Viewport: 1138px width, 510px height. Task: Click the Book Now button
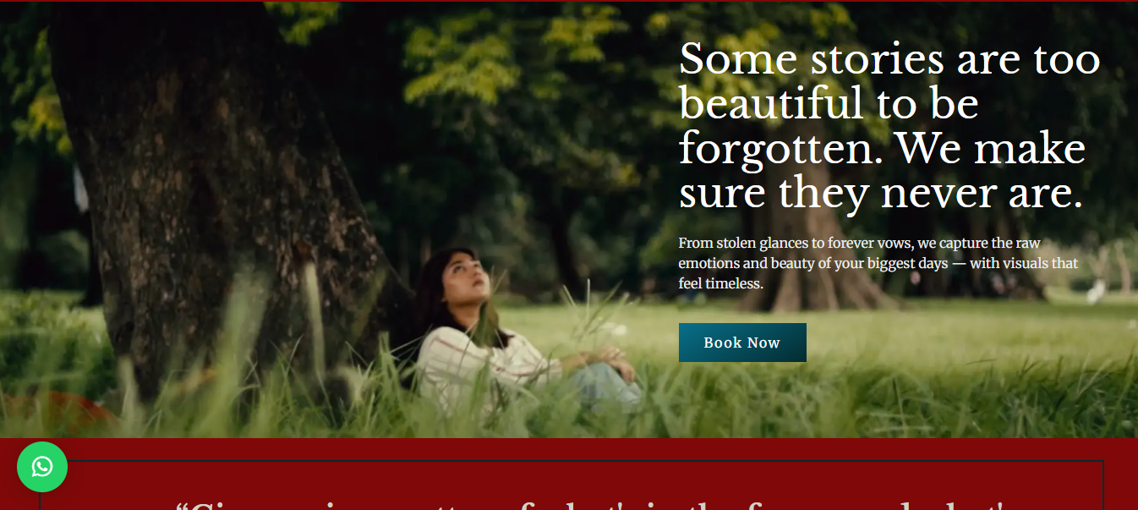742,343
